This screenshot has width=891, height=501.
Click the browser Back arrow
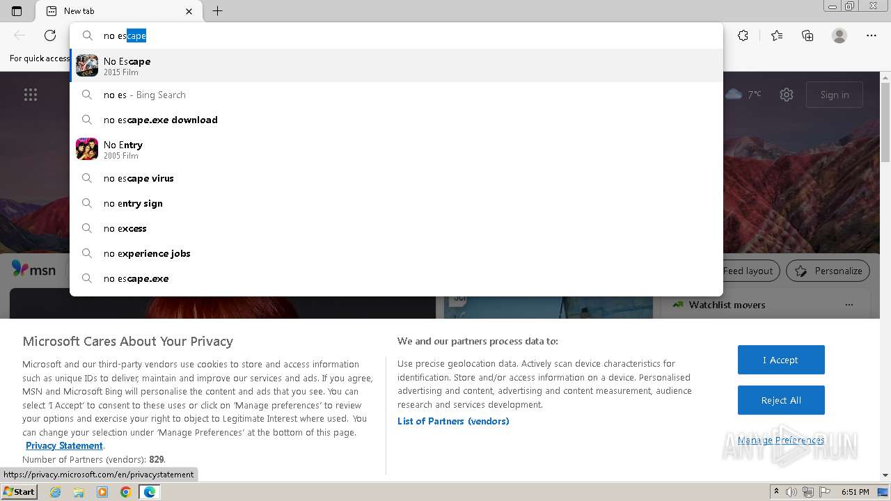coord(19,35)
